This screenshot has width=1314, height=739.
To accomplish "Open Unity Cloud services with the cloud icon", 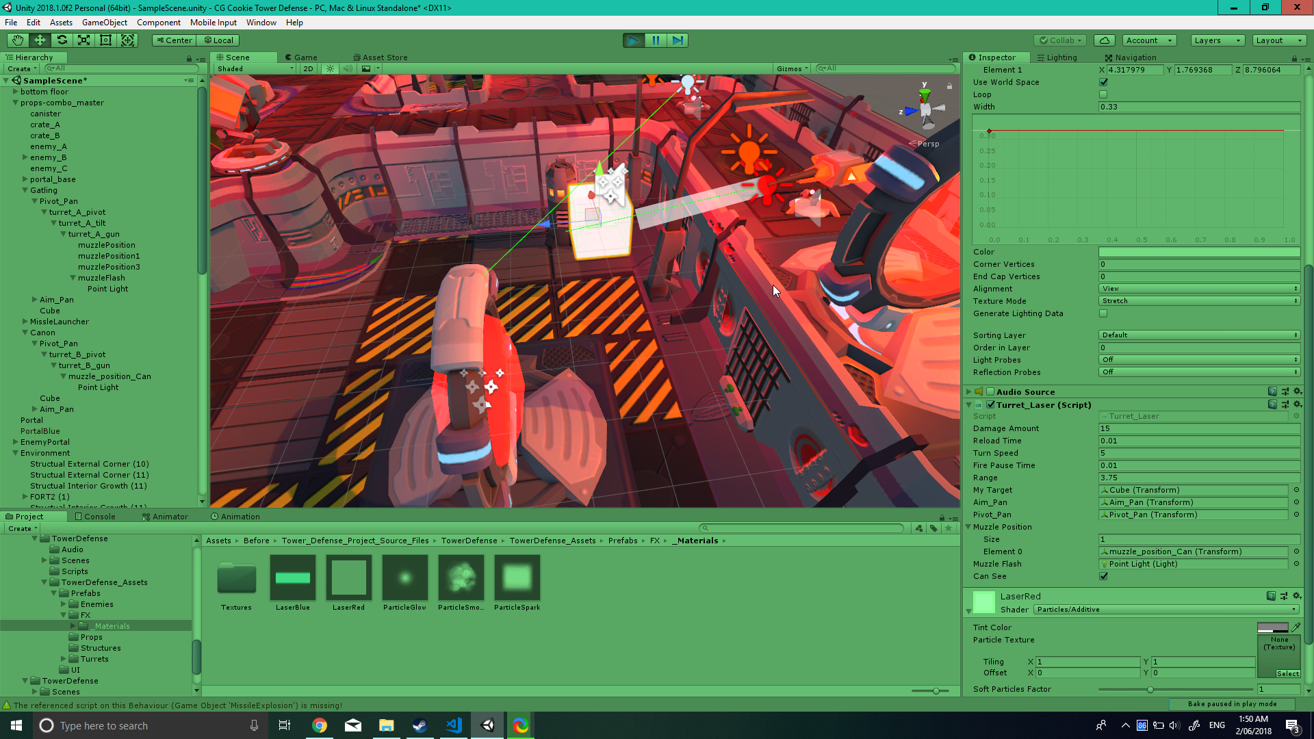I will point(1105,40).
